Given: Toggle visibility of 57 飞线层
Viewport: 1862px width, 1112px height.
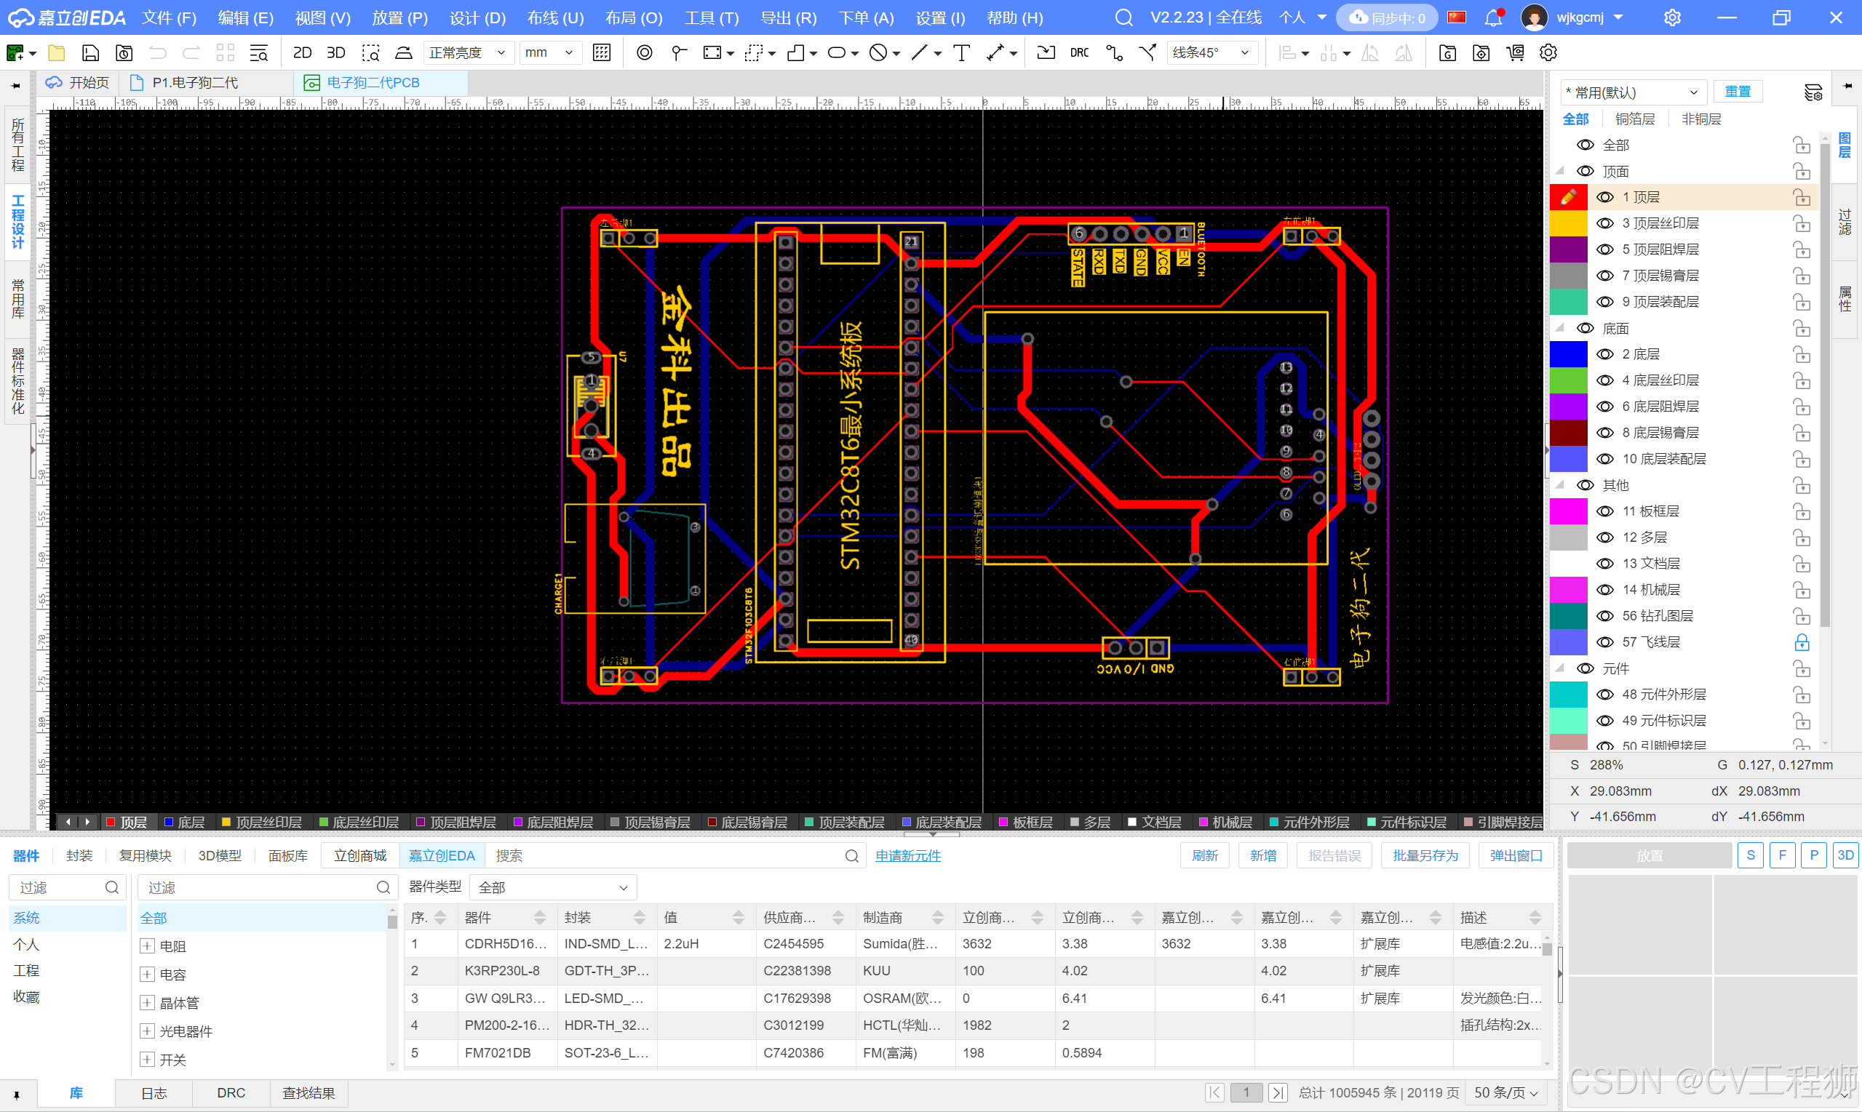Looking at the screenshot, I should [x=1604, y=642].
